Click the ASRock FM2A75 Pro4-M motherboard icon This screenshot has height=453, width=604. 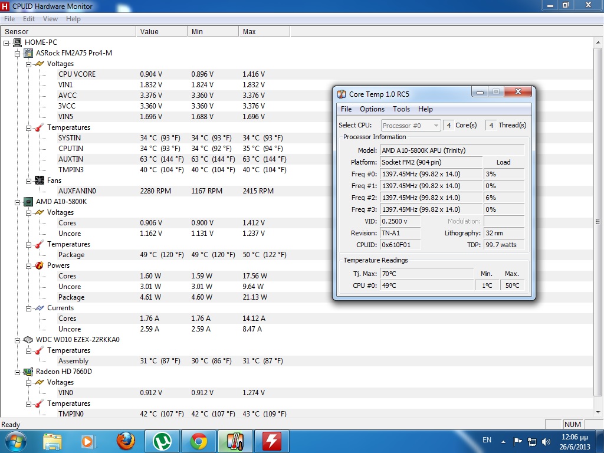point(28,53)
